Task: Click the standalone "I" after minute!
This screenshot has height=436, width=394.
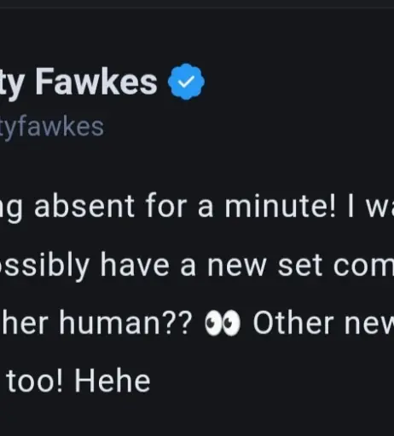Action: coord(351,205)
